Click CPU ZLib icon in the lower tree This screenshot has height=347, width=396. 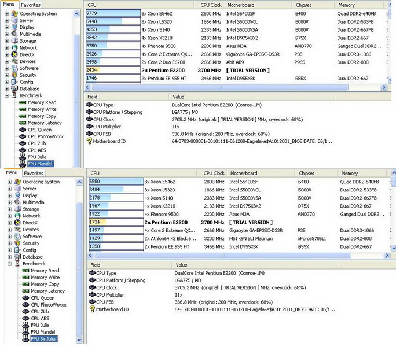coord(25,311)
